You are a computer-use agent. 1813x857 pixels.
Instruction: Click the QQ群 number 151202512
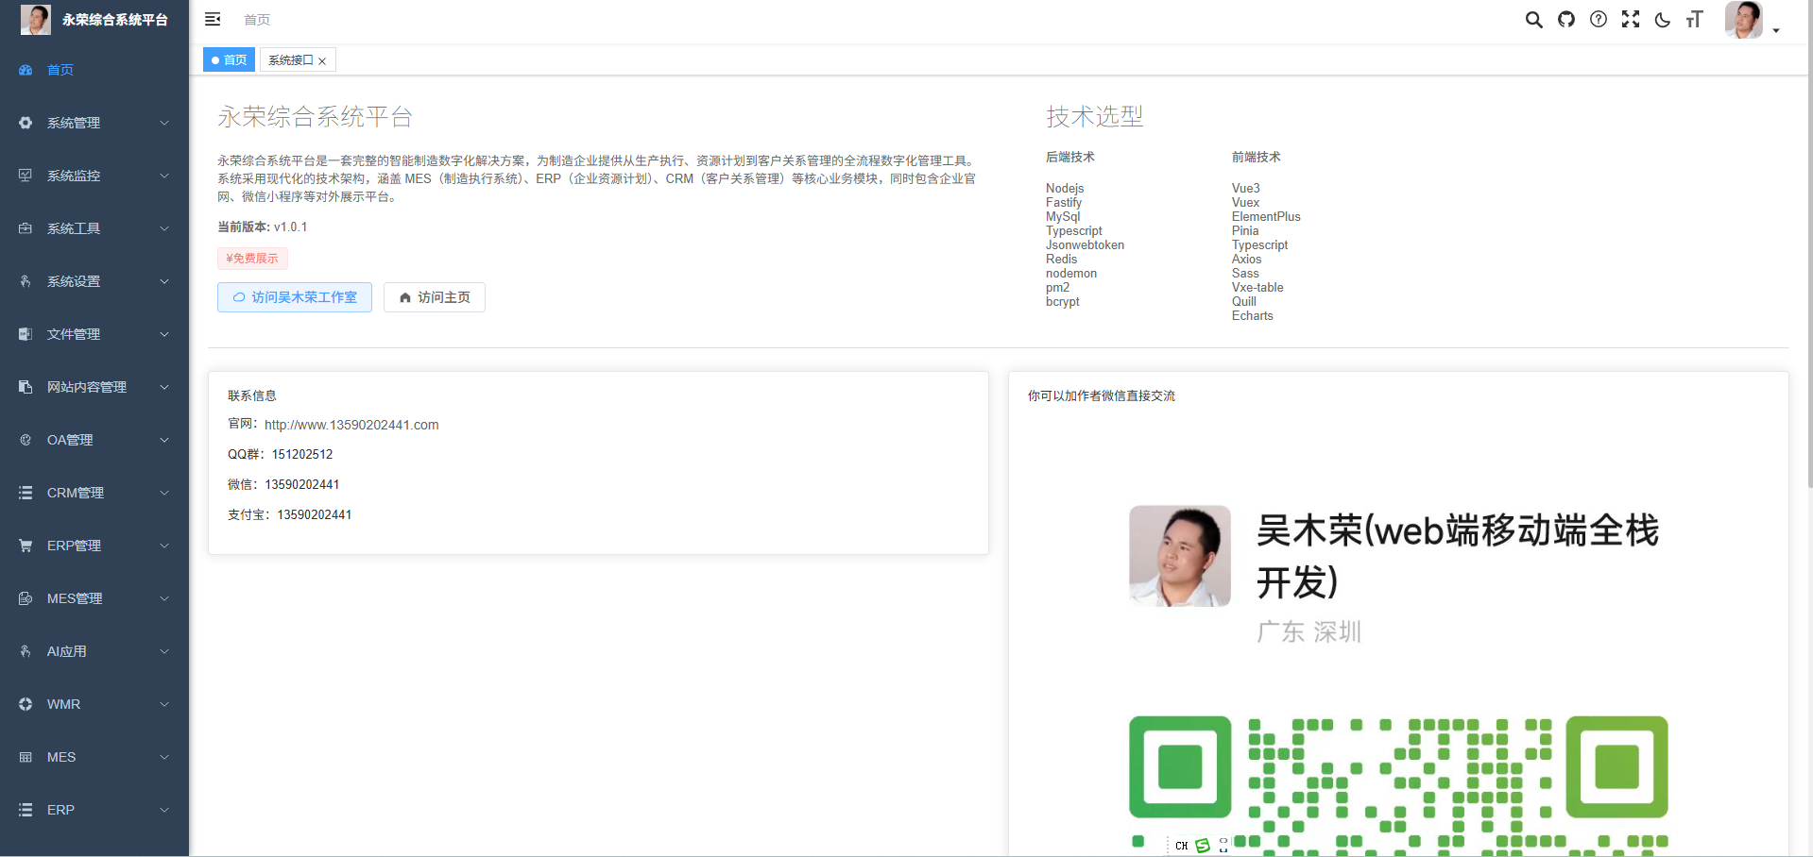tap(302, 454)
